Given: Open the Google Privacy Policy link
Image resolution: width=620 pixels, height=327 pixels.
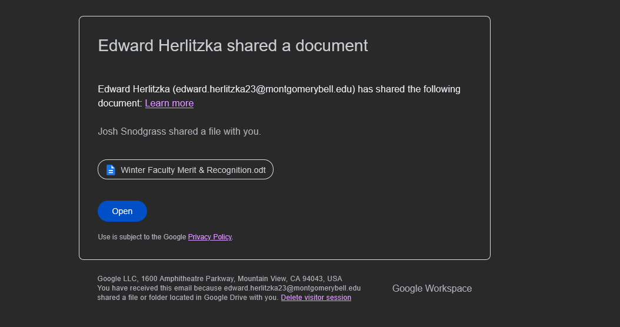Looking at the screenshot, I should (x=209, y=237).
